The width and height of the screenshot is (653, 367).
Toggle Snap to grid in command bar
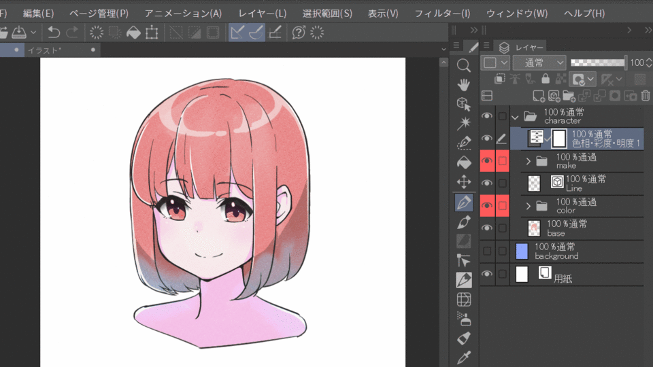[x=275, y=32]
